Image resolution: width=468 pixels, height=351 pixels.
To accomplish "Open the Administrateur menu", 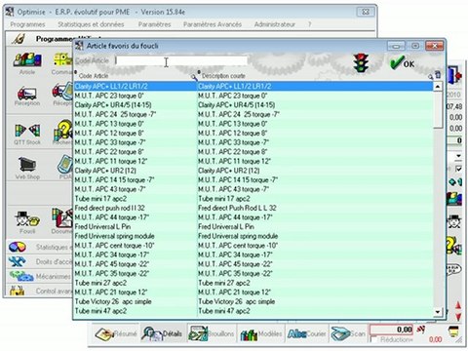I will point(275,24).
